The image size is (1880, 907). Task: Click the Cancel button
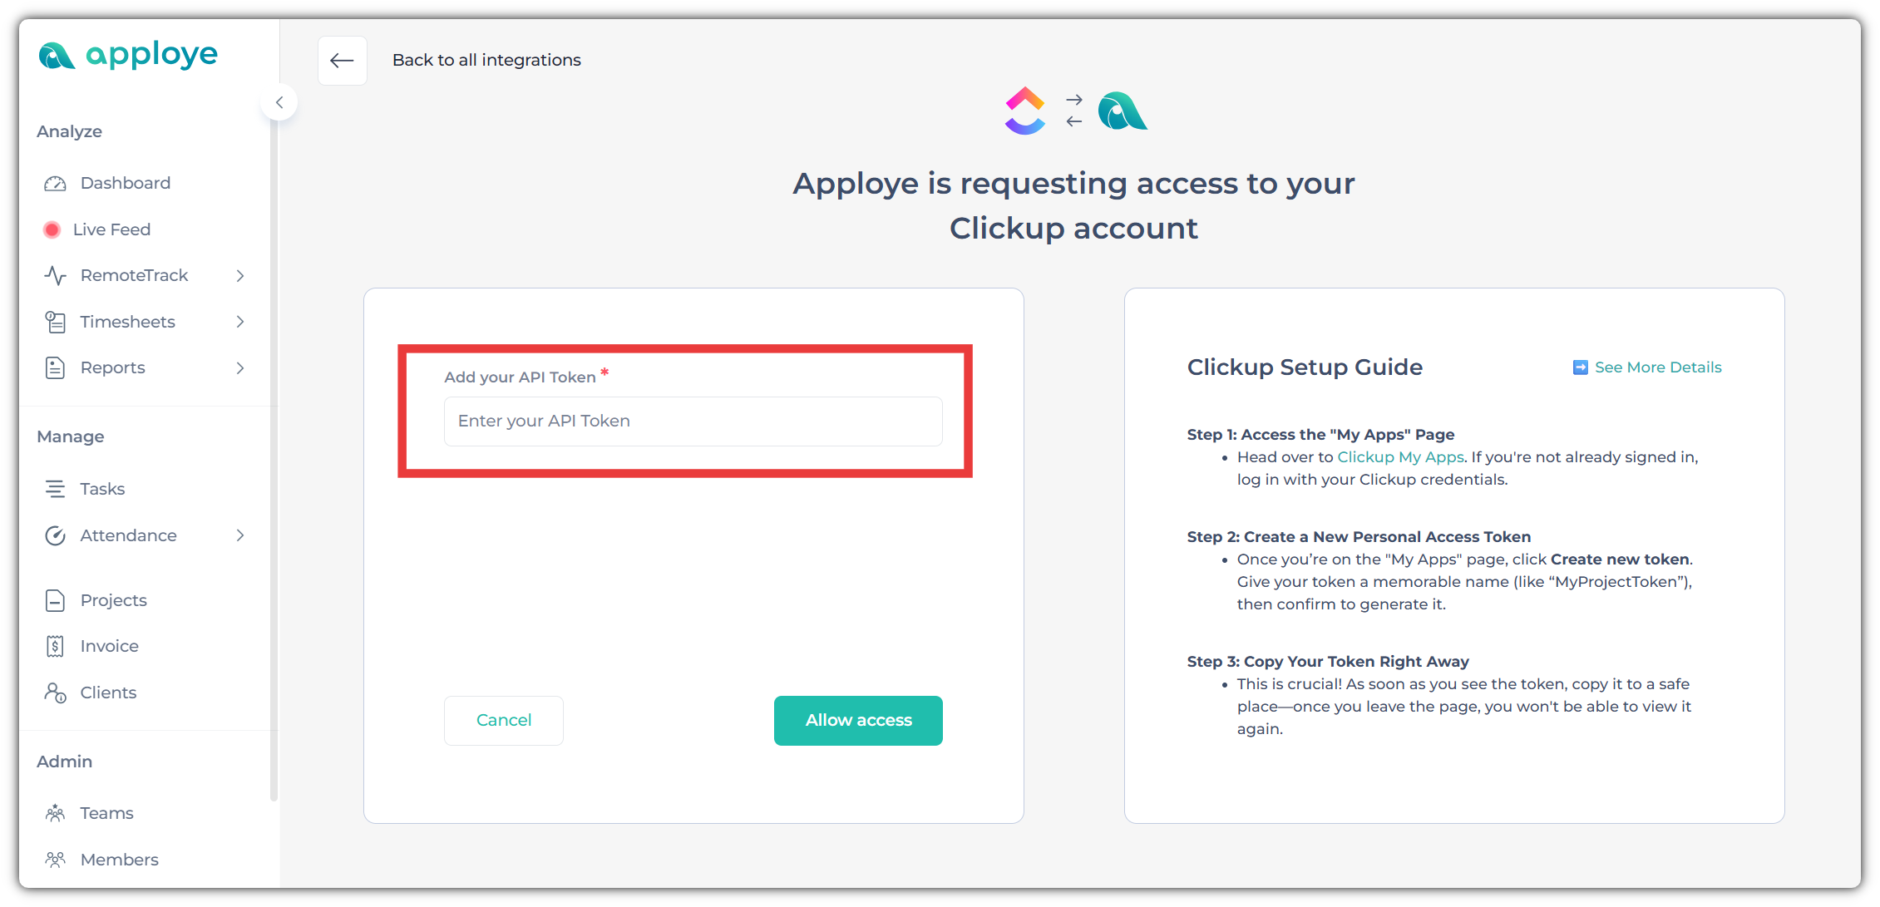click(x=504, y=721)
